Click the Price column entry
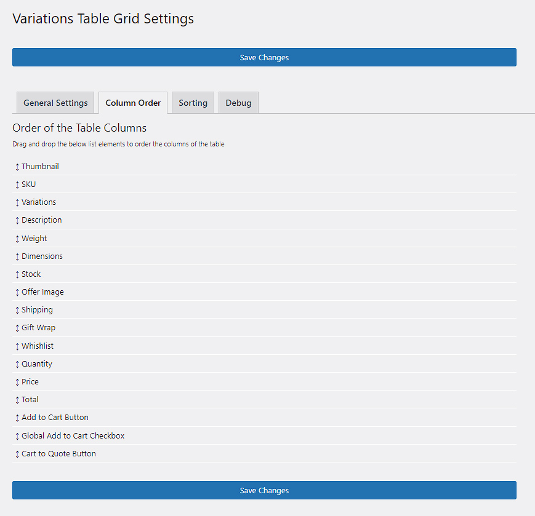The height and width of the screenshot is (516, 535). tap(30, 381)
